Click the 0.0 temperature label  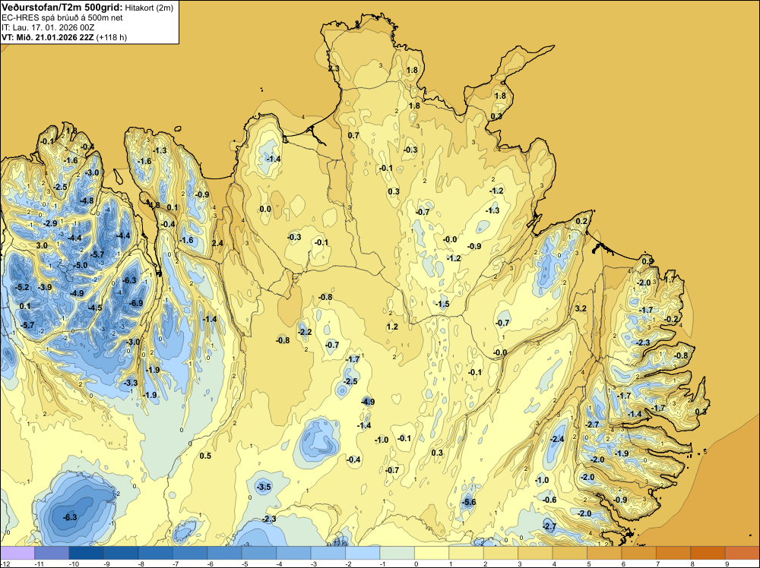265,209
